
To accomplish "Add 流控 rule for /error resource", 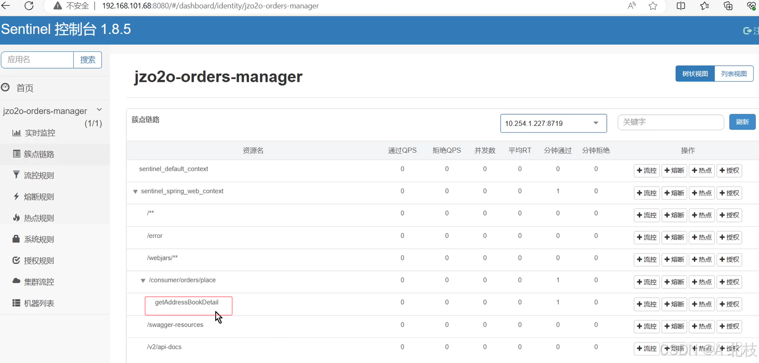I will [647, 237].
